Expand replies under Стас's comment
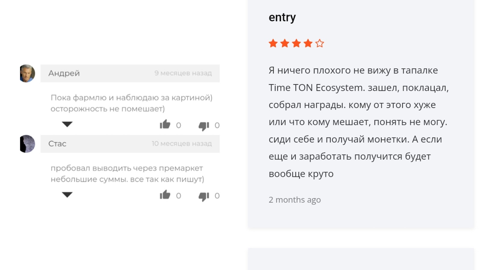481x270 pixels. click(67, 195)
